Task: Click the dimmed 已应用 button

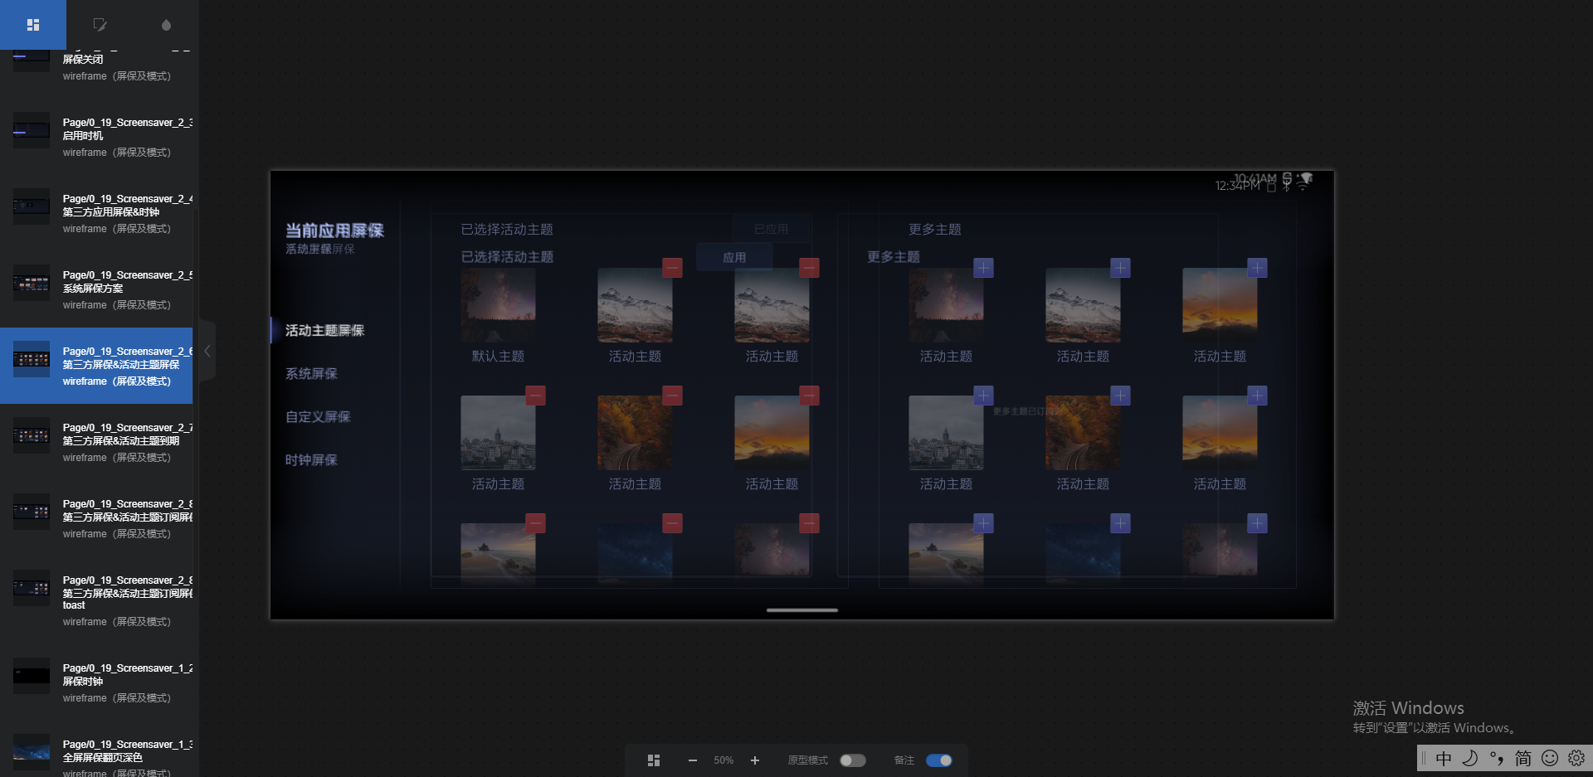Action: [771, 229]
